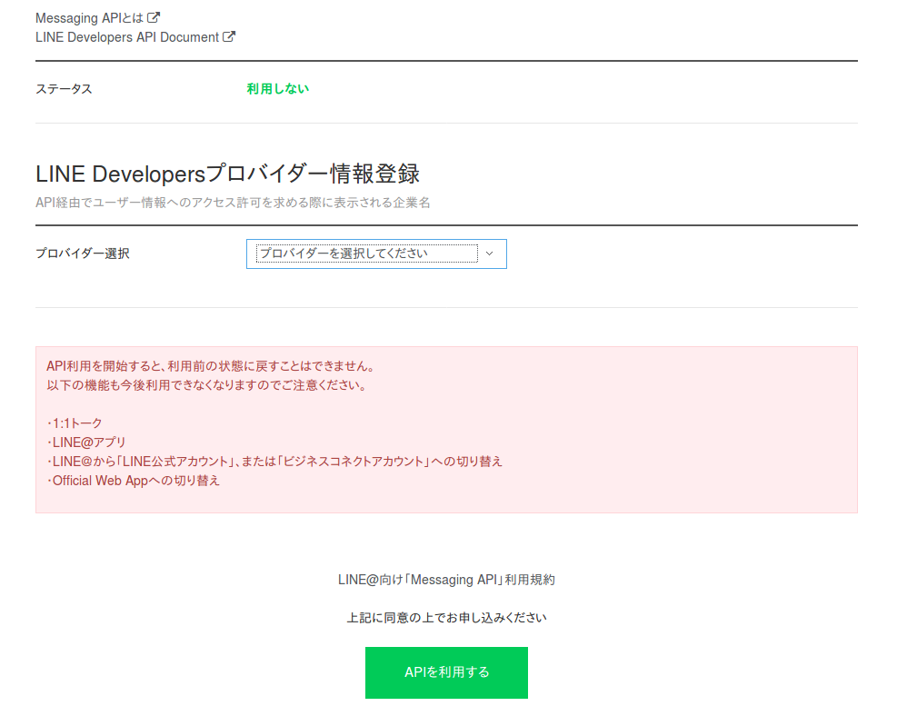Image resolution: width=897 pixels, height=706 pixels.
Task: Click the LINE Developersプロバイダー情報登録 heading
Action: (227, 174)
